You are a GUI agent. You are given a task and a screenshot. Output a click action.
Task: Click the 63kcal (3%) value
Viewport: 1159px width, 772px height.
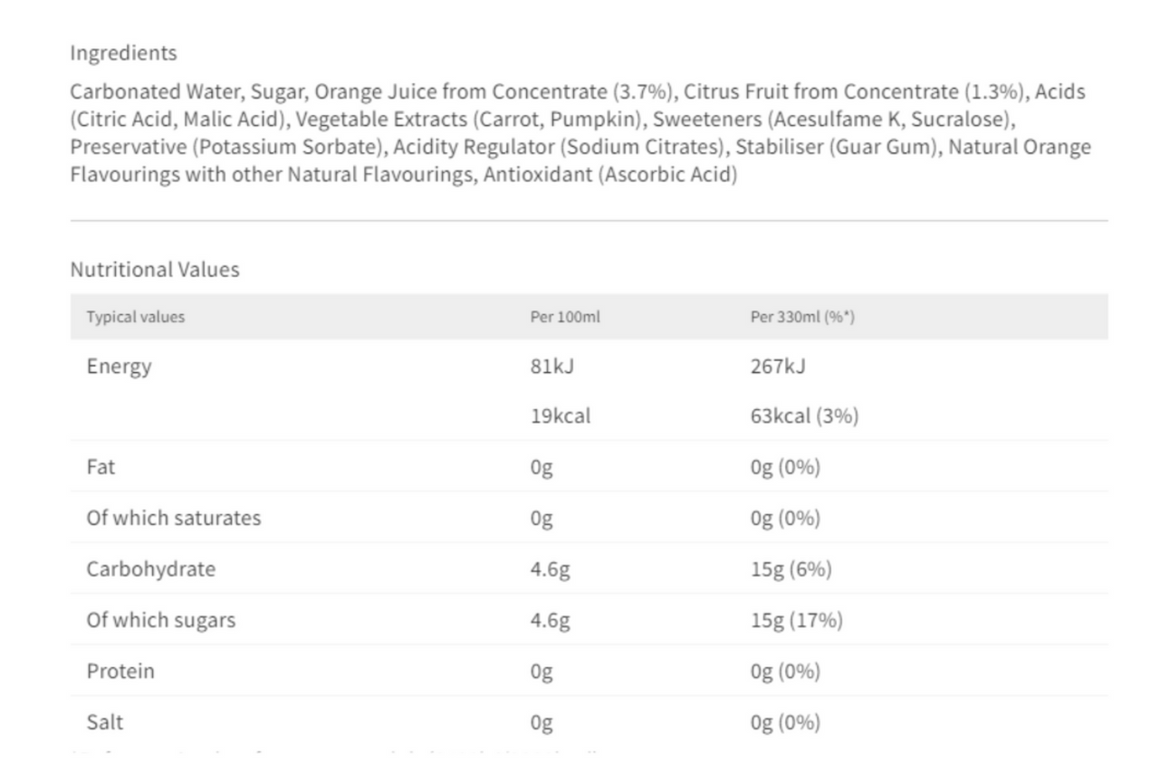pyautogui.click(x=804, y=416)
